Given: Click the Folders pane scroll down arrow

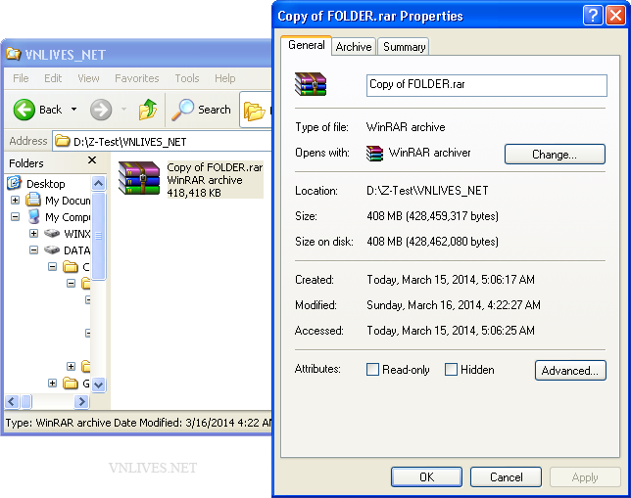Looking at the screenshot, I should click(99, 385).
